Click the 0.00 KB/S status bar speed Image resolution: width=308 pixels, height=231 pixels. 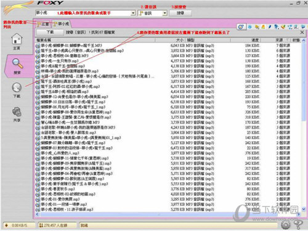coord(19,225)
